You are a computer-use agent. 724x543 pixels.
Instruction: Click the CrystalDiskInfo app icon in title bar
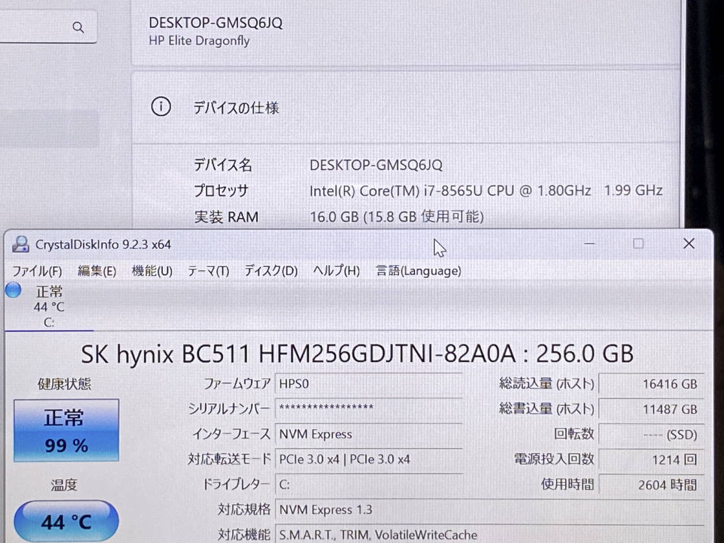20,244
